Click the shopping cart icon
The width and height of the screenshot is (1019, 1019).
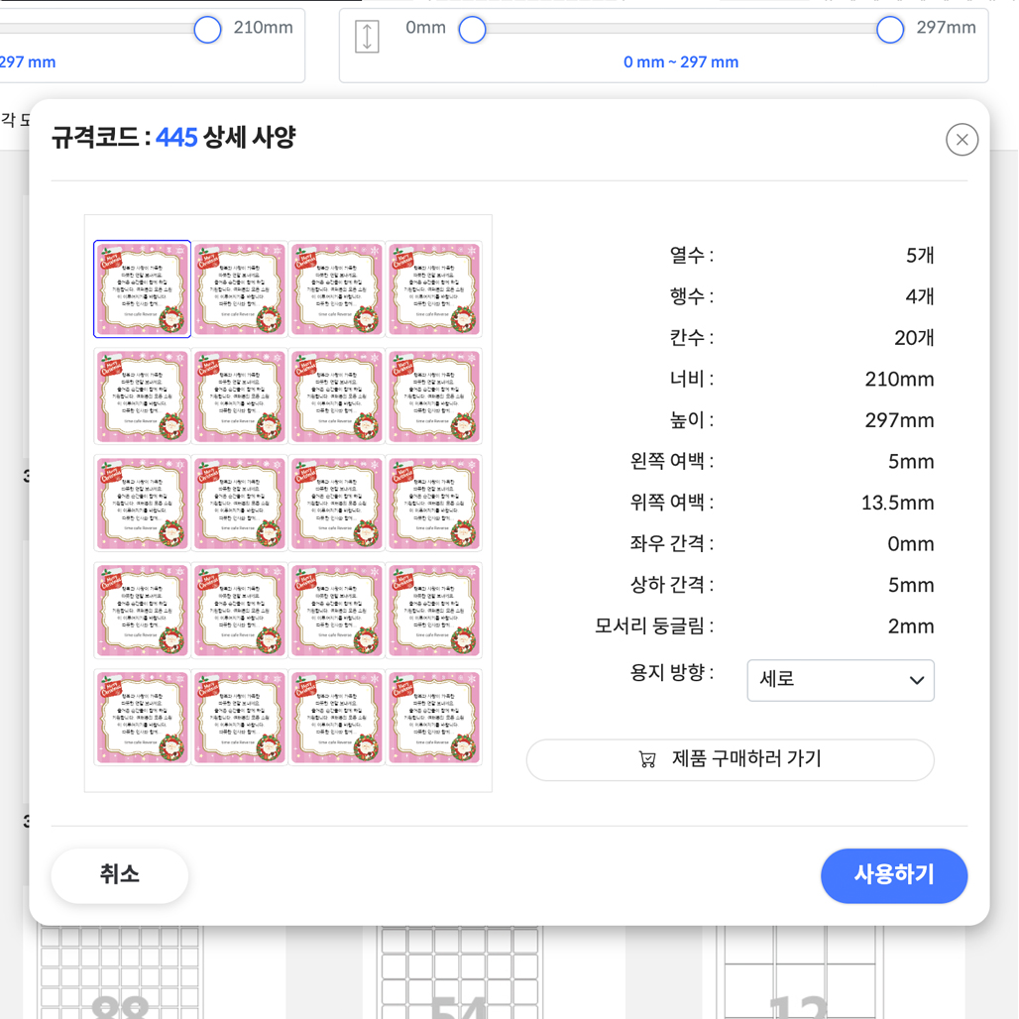tap(647, 759)
